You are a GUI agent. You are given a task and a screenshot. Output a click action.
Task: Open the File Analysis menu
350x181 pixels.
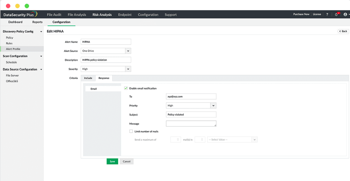[77, 15]
